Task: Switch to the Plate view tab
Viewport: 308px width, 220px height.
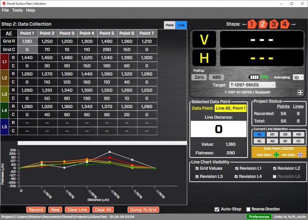Action: click(x=169, y=25)
